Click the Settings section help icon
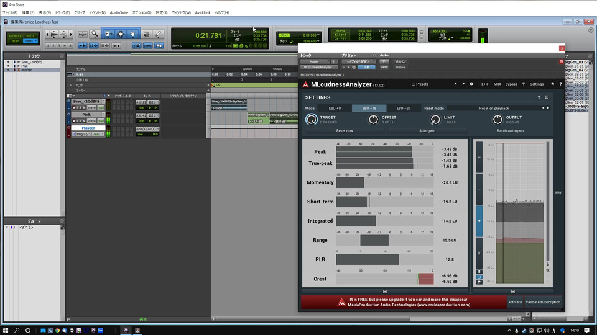 click(x=539, y=97)
